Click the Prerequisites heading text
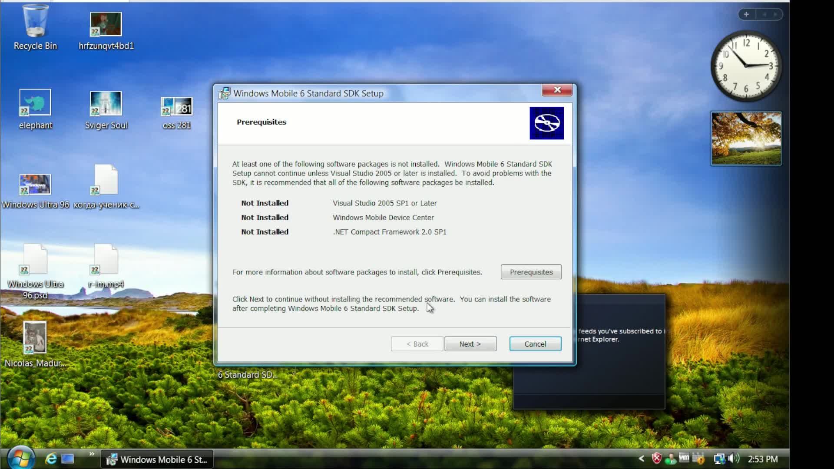834x469 pixels. [261, 122]
